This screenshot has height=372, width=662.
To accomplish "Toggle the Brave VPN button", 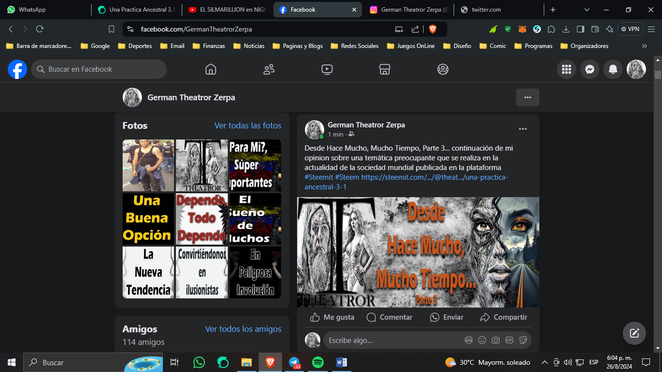I will pos(630,29).
